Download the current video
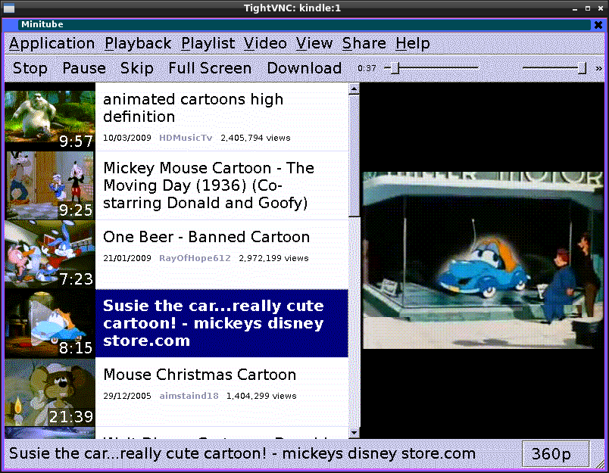This screenshot has height=473, width=609. tap(304, 68)
